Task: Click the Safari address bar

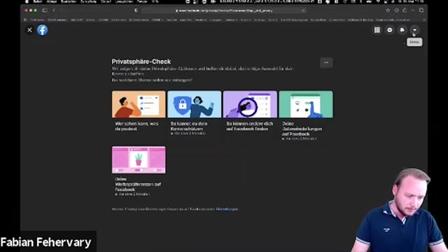Action: [x=224, y=10]
